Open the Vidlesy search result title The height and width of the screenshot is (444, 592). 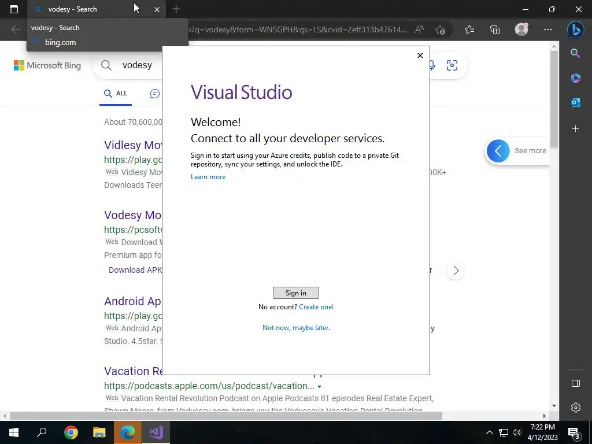[x=133, y=145]
